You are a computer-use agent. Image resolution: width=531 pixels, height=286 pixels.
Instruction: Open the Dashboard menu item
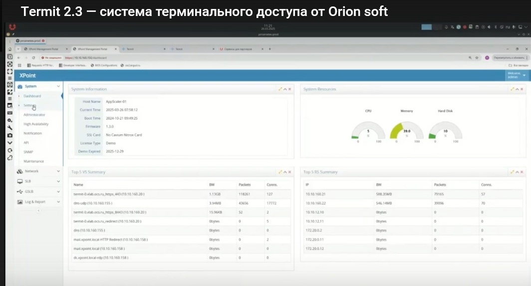tap(32, 96)
